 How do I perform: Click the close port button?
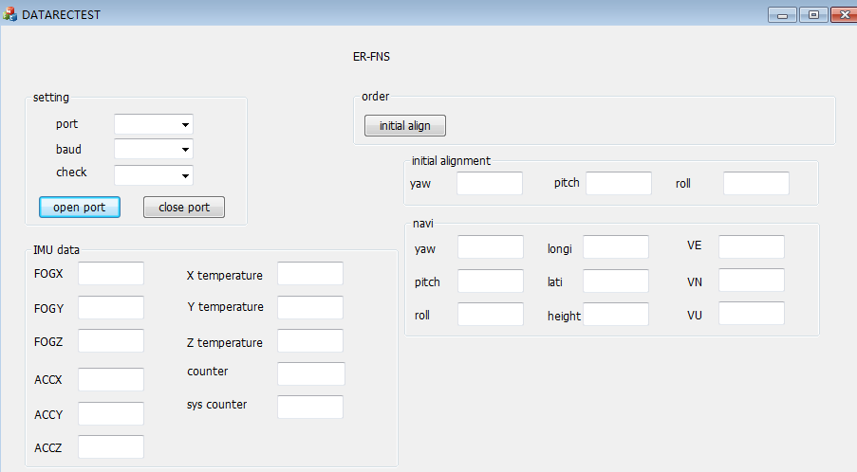pyautogui.click(x=184, y=208)
